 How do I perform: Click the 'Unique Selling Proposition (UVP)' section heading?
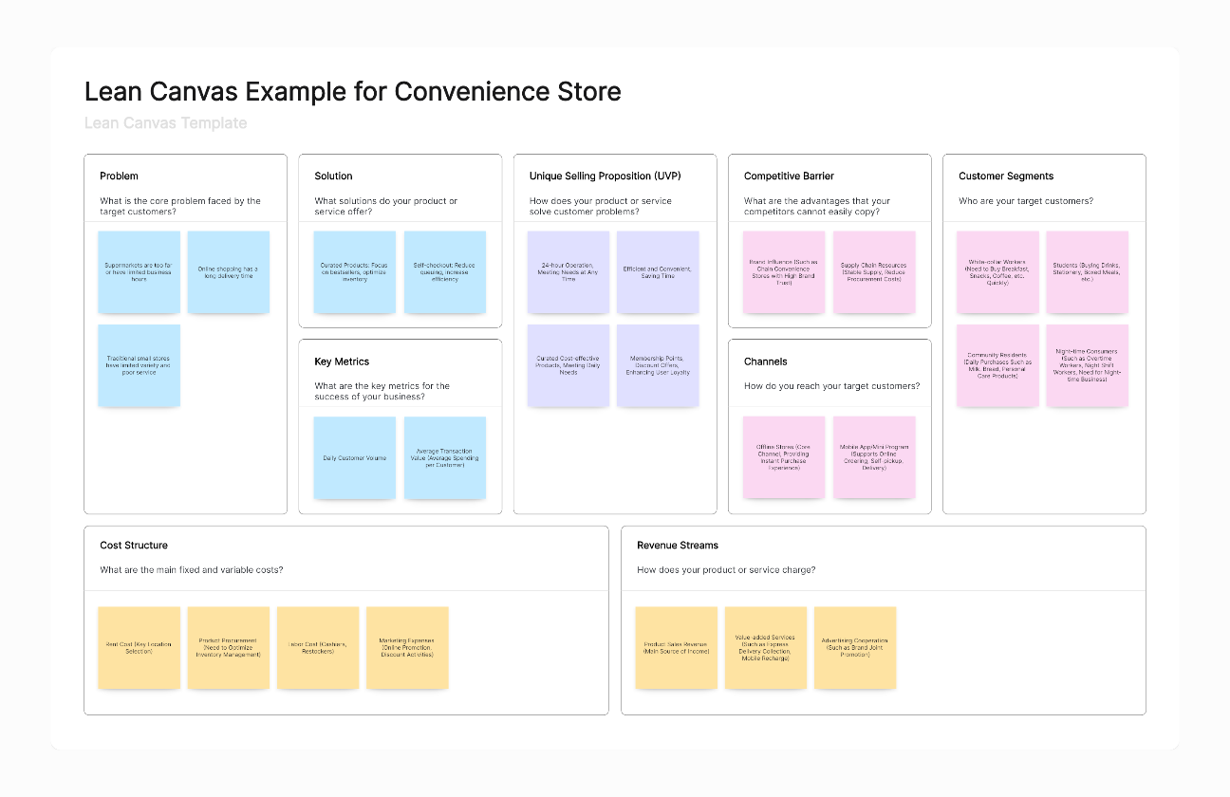pos(605,176)
